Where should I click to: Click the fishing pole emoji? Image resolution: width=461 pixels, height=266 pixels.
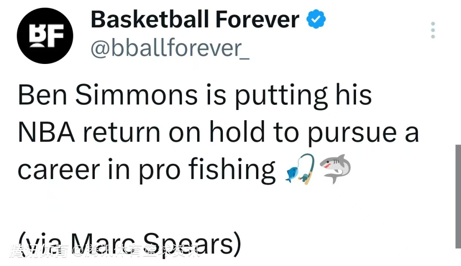[300, 169]
